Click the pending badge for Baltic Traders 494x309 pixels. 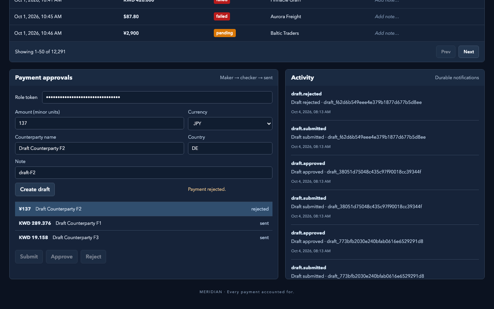point(225,33)
